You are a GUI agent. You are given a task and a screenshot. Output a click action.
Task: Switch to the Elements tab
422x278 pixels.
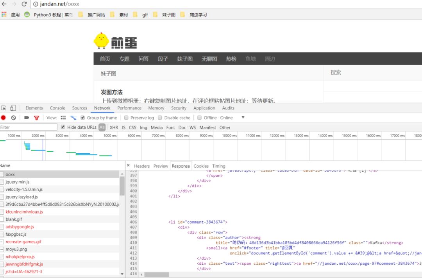click(34, 108)
